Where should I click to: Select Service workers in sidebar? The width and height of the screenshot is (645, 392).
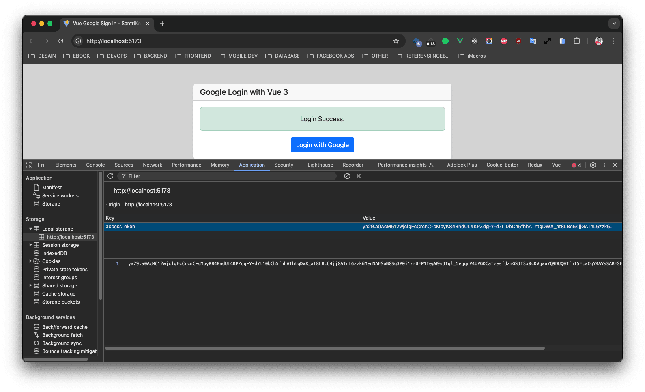(60, 196)
